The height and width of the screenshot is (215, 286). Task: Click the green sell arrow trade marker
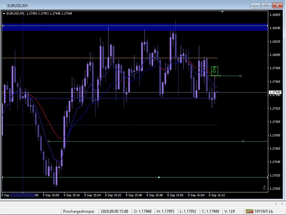point(214,71)
